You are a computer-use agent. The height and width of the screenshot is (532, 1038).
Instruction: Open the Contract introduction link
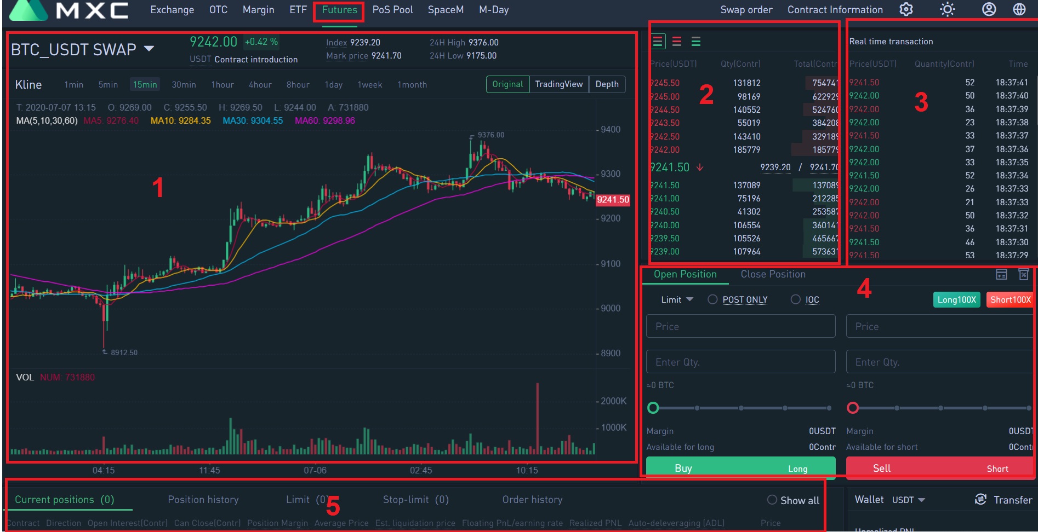click(x=256, y=59)
